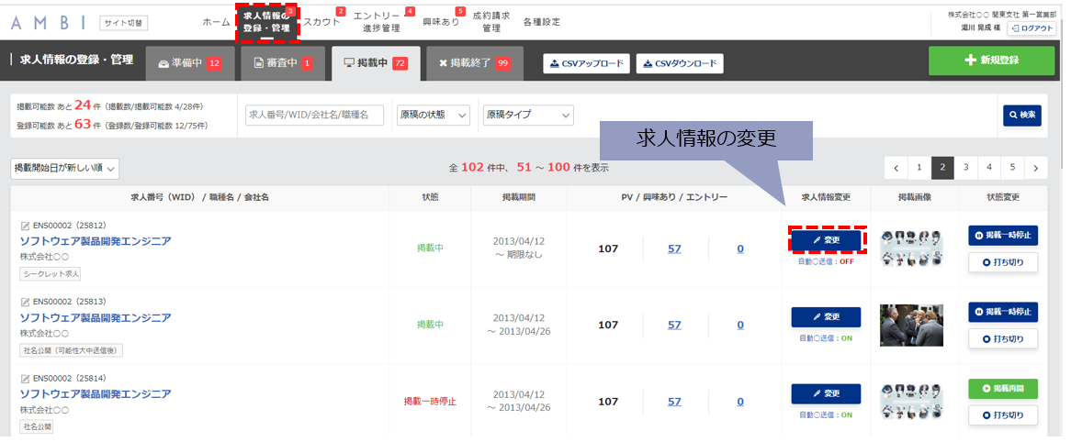
Task: Click 興味あり count 57 for WID 25813
Action: (674, 326)
